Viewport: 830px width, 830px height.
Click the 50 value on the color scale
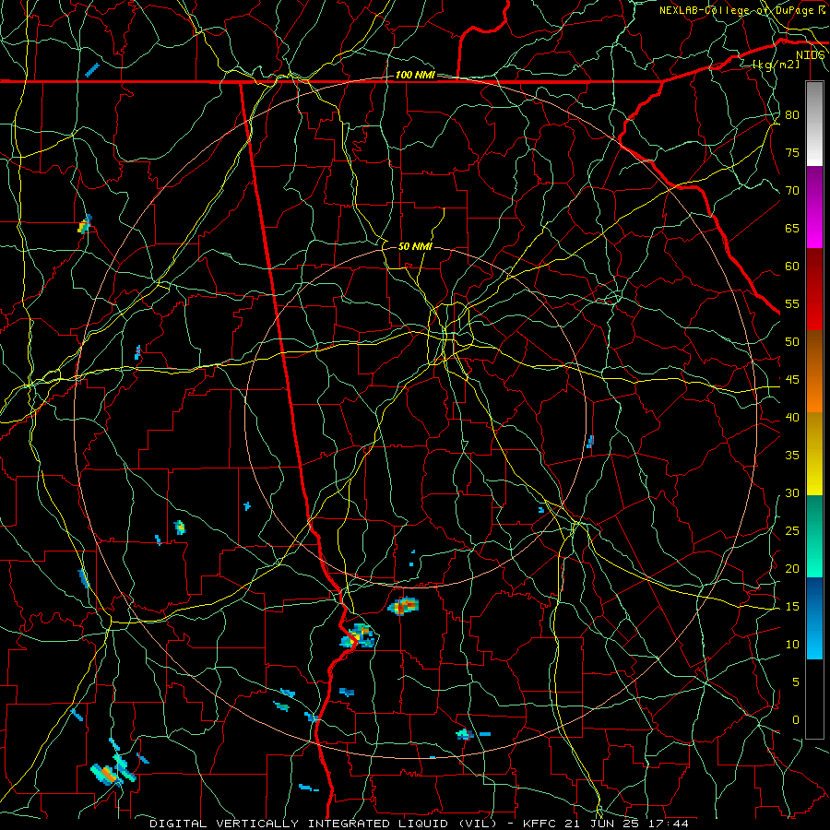click(792, 342)
